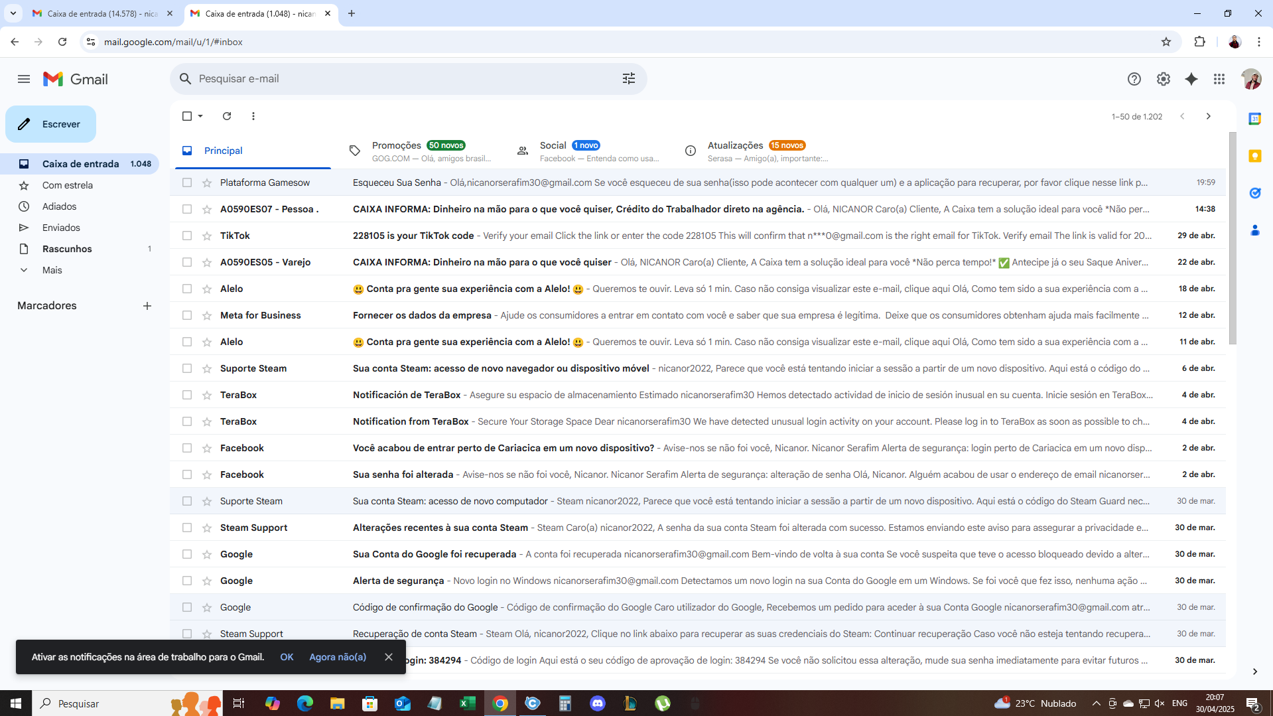
Task: Open Google Tasks side panel
Action: coord(1254,193)
